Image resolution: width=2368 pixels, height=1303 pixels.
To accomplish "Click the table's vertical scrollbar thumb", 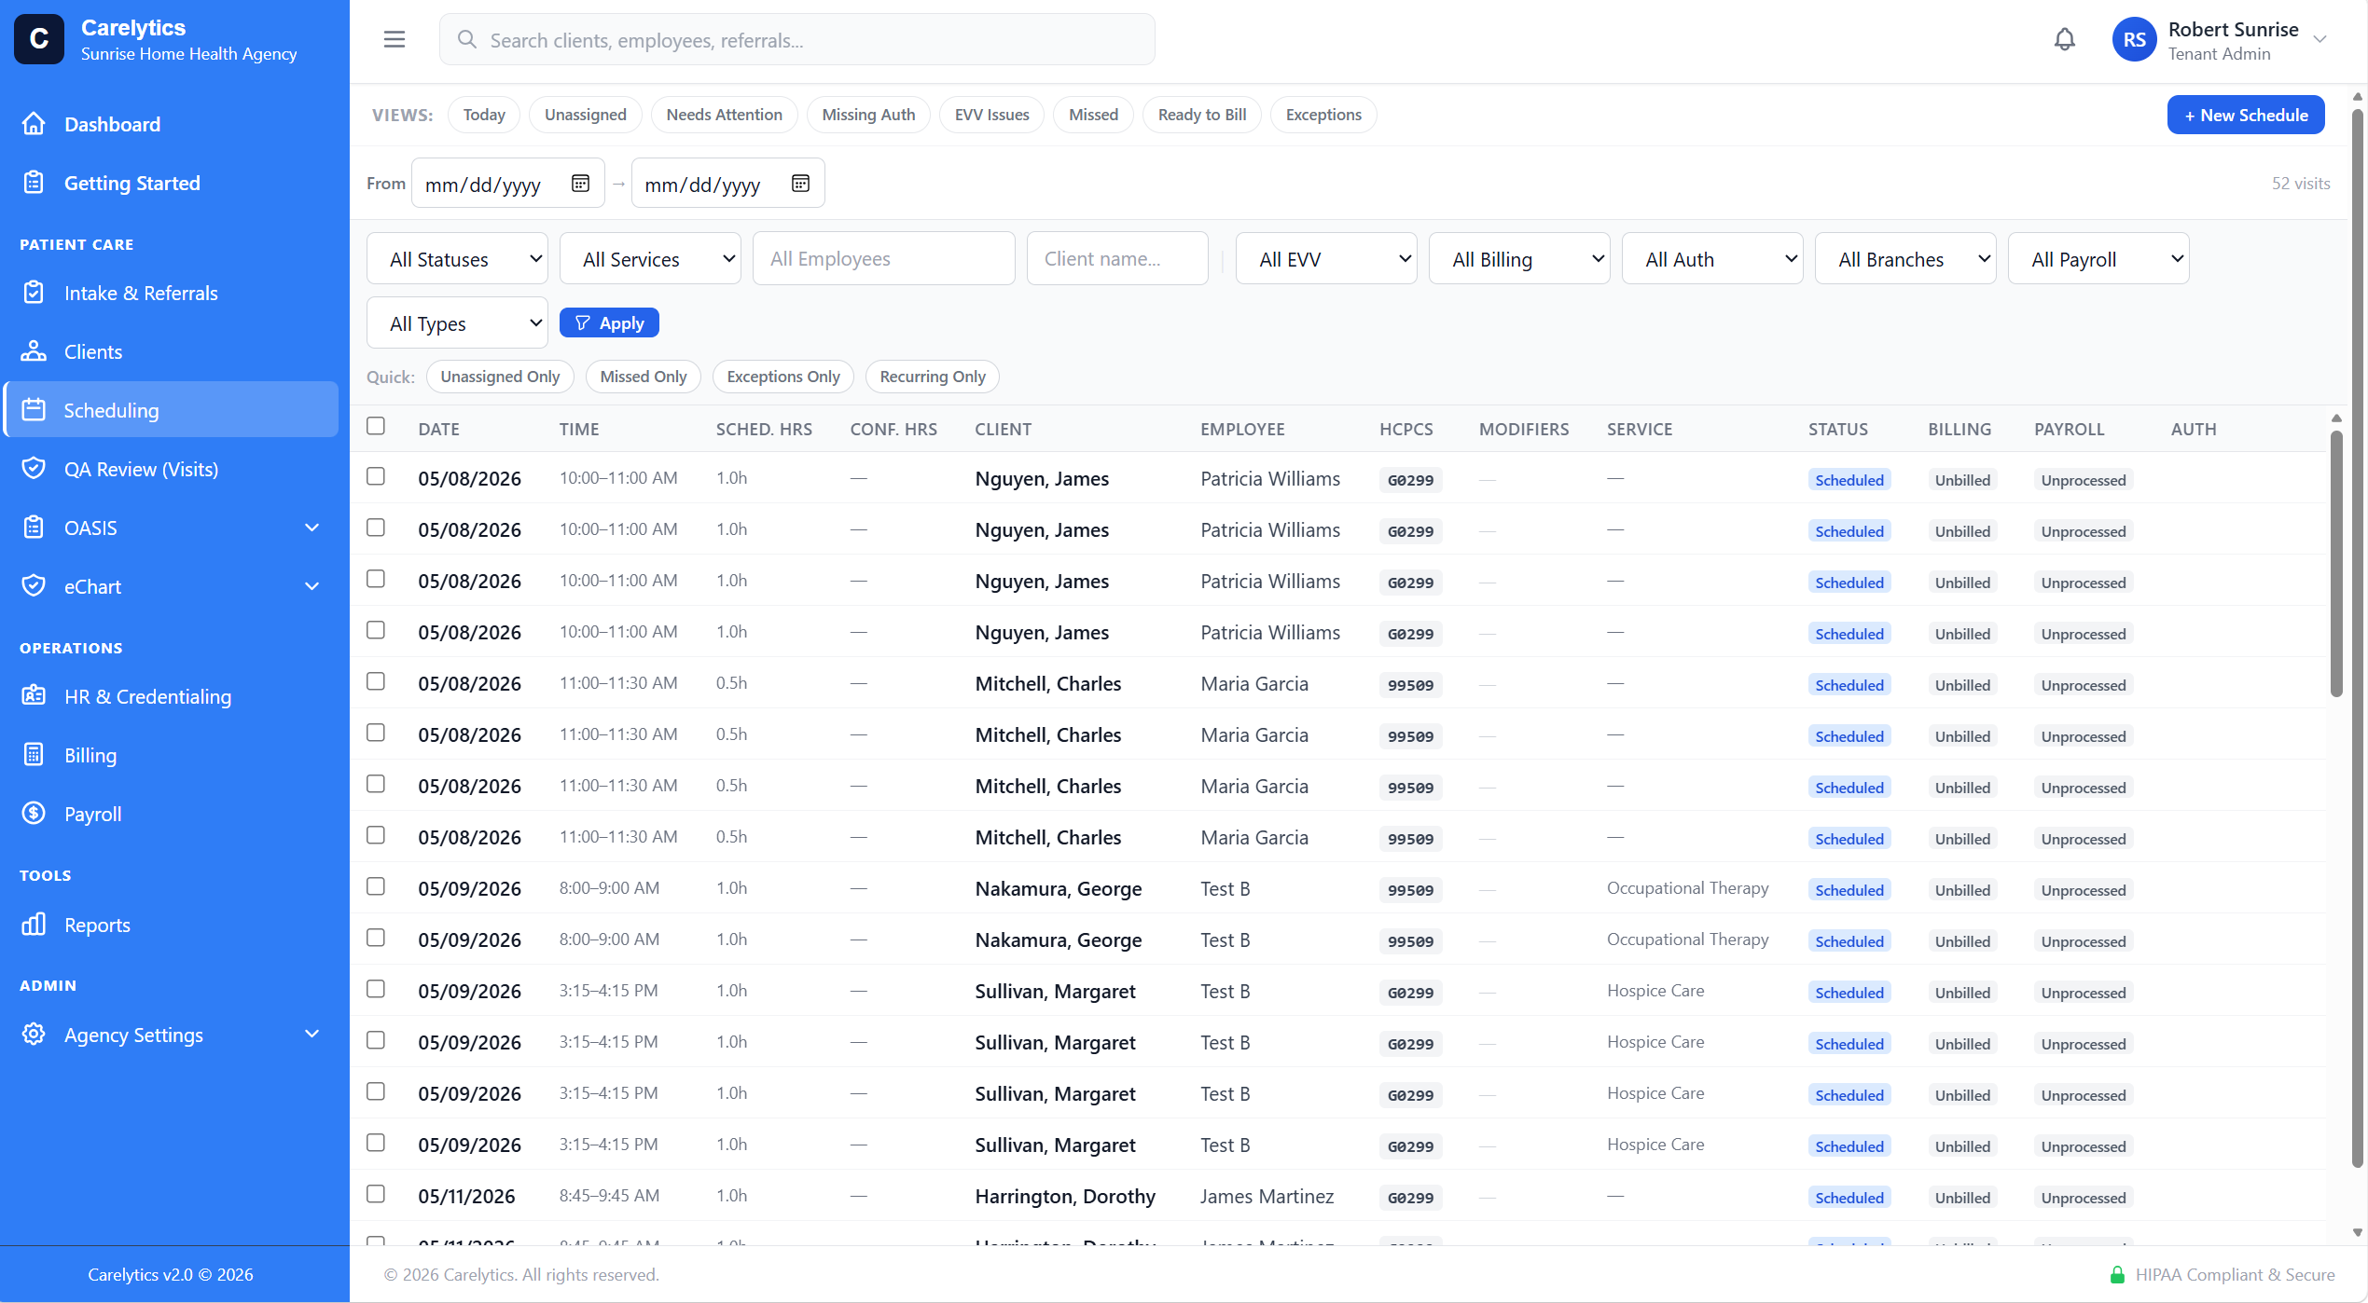I will coord(2336,563).
